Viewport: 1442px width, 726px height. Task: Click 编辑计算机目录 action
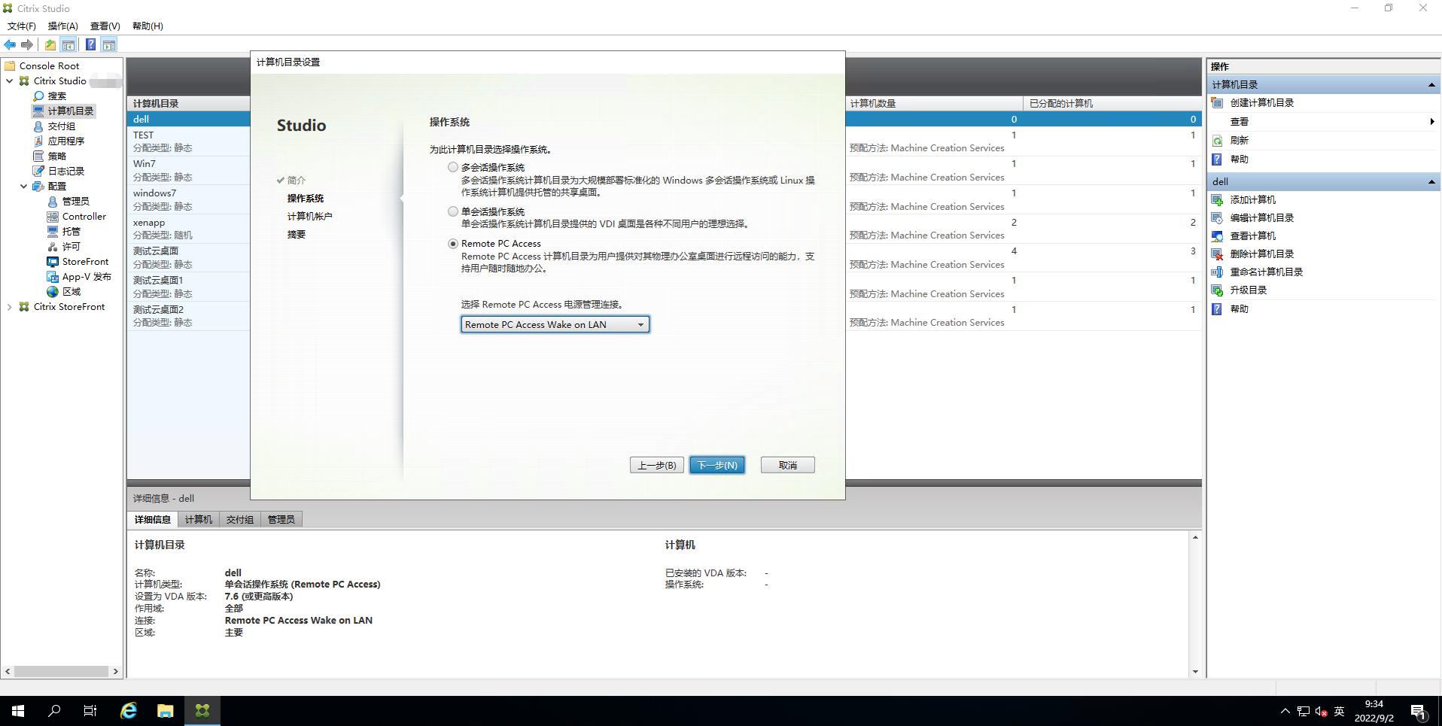(x=1261, y=217)
